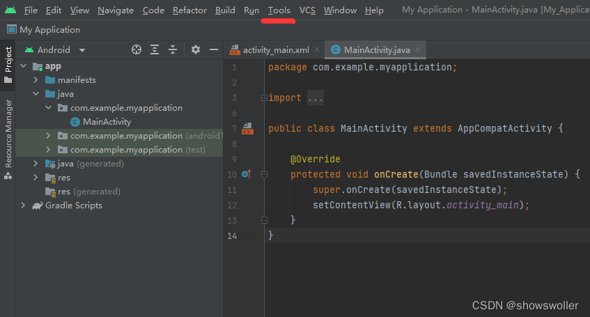Collapse the app module node
This screenshot has height=317, width=590.
click(x=23, y=66)
